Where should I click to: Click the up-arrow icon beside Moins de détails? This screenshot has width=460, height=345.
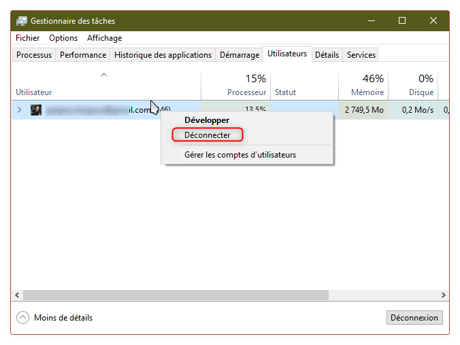[23, 318]
